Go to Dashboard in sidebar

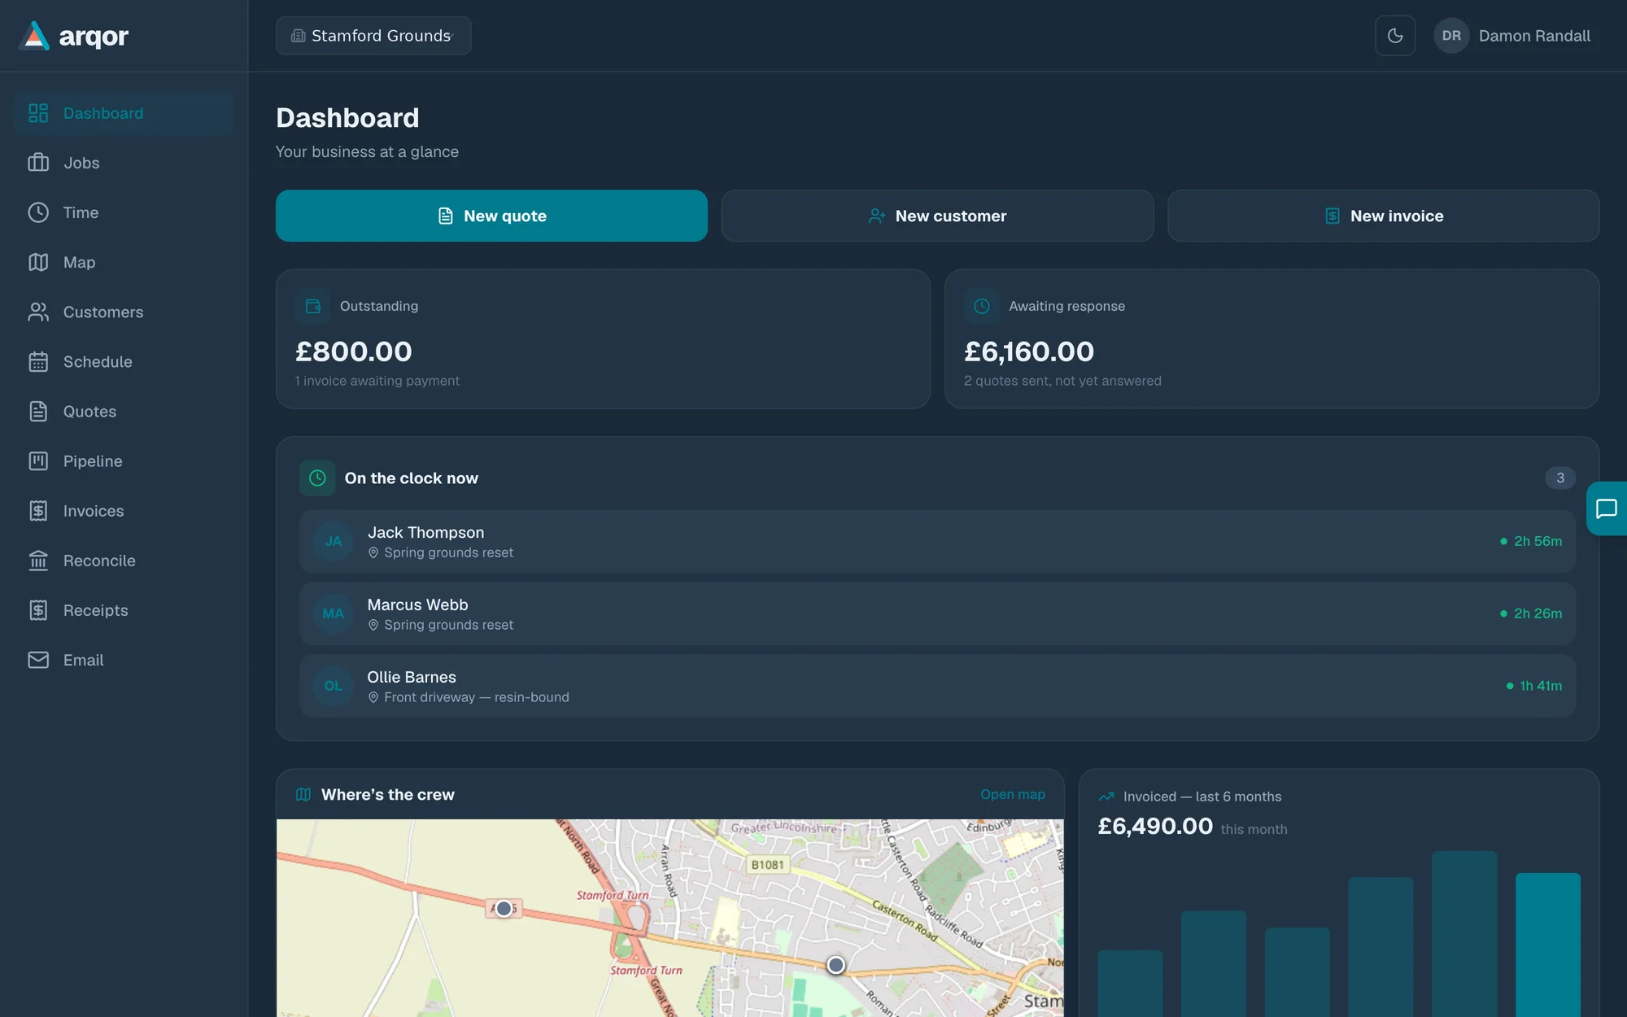(124, 113)
